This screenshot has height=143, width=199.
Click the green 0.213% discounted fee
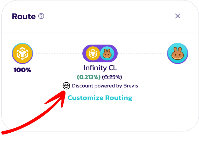[x=89, y=77]
